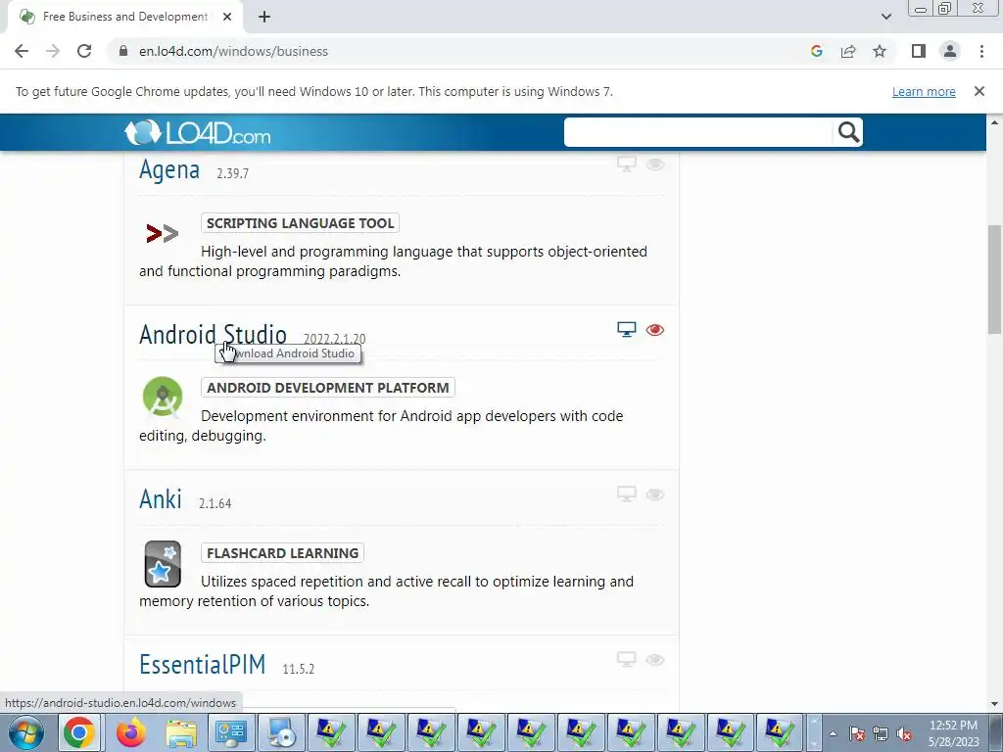Launch Firefox from the taskbar
1003x752 pixels.
[x=130, y=732]
